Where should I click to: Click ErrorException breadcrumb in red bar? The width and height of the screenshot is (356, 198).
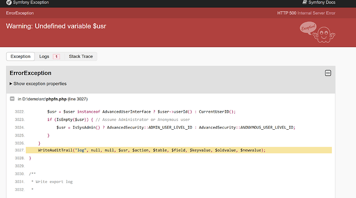coord(20,13)
